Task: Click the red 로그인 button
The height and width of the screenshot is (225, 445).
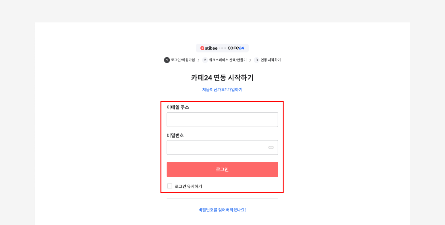Action: 222,170
